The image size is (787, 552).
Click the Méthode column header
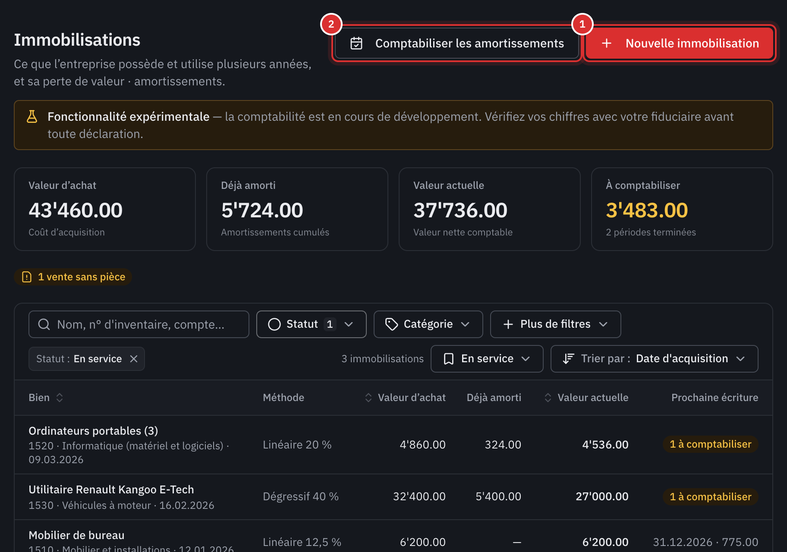pyautogui.click(x=283, y=398)
